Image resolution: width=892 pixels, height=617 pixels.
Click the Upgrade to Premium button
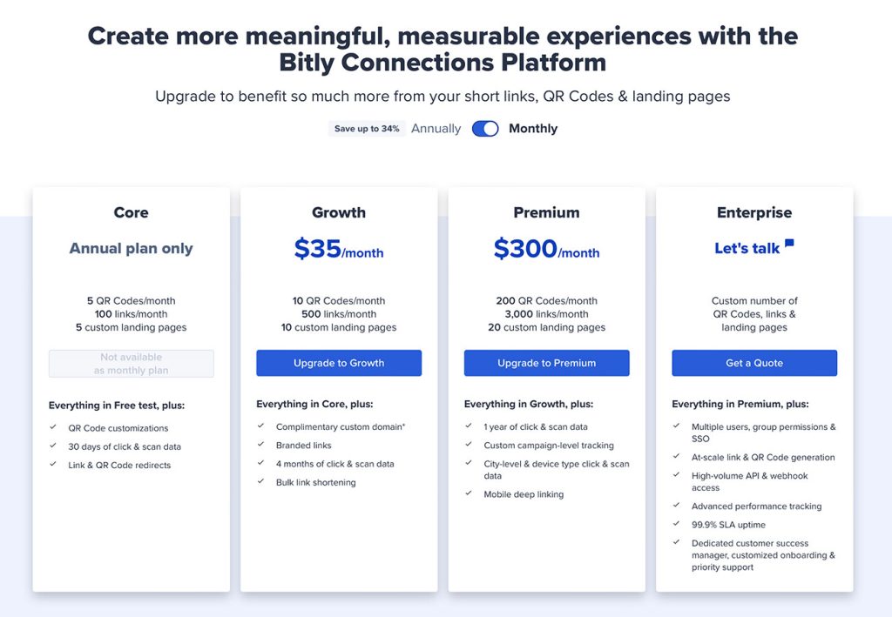[547, 363]
